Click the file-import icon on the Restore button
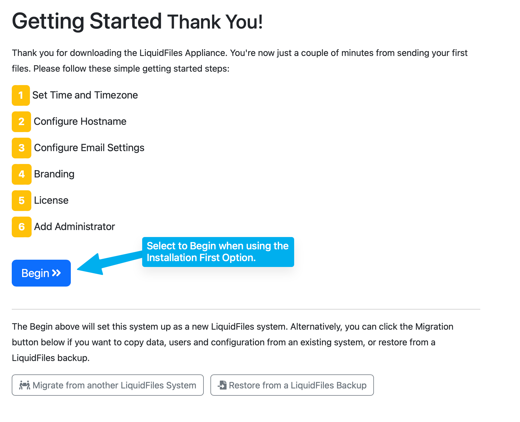The image size is (520, 422). tap(222, 385)
